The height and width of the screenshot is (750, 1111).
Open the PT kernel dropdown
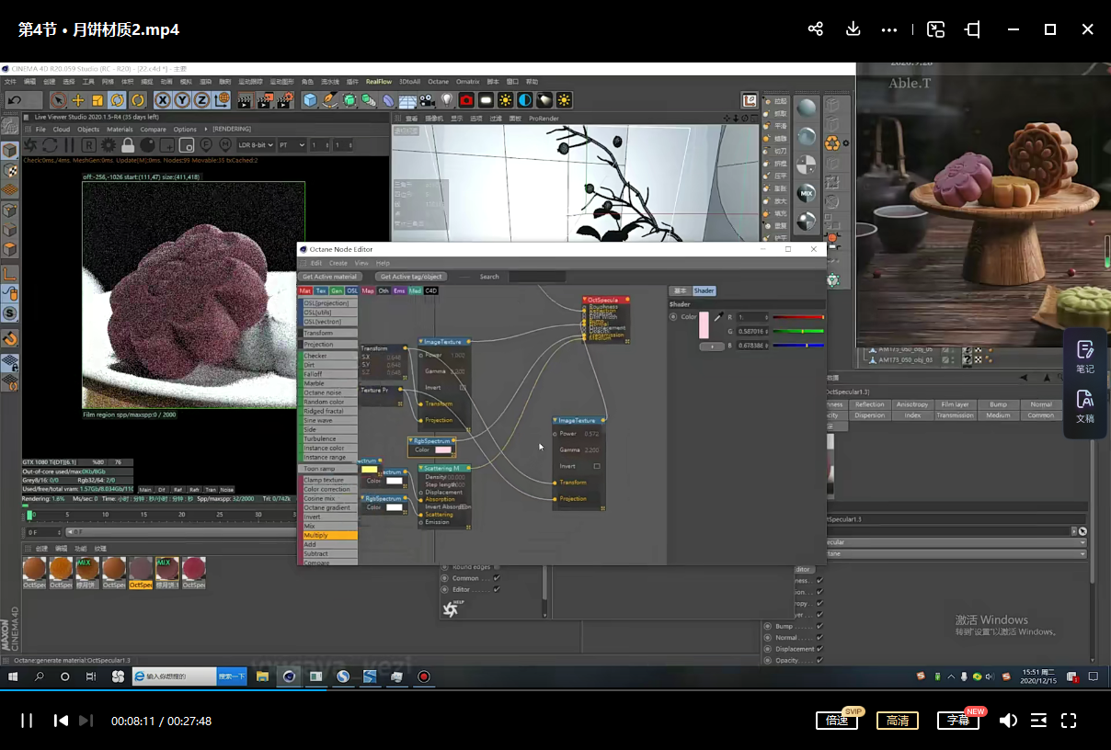coord(292,145)
